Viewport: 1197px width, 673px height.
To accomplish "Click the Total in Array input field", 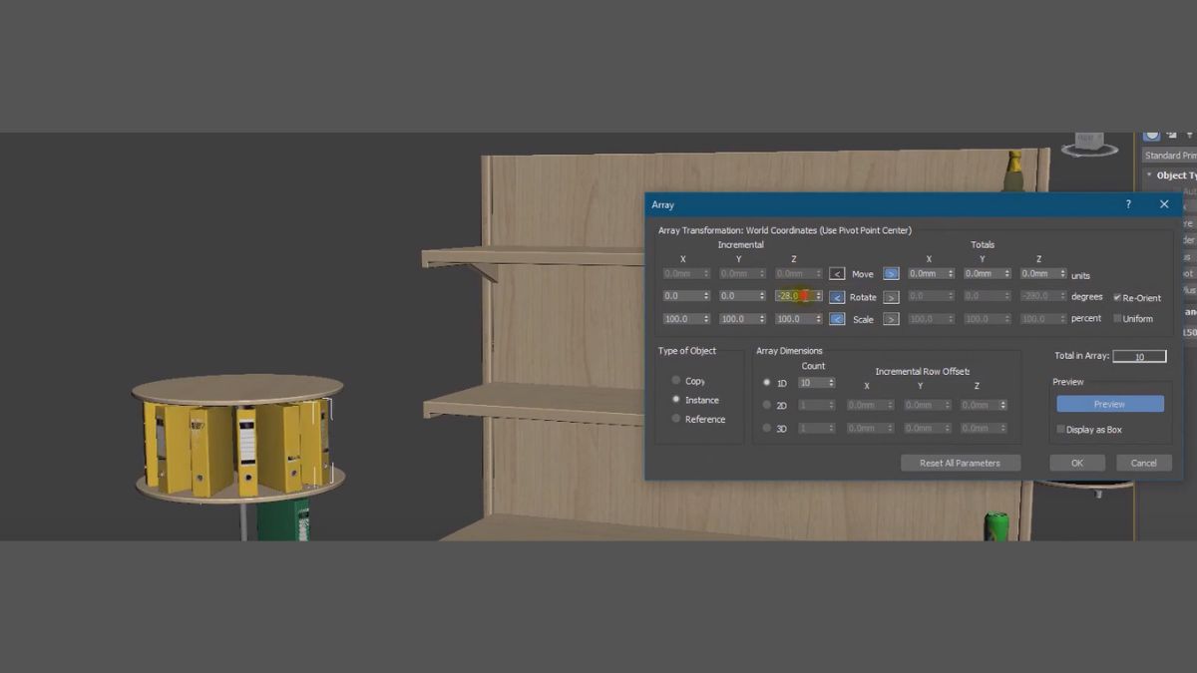I will click(1139, 355).
